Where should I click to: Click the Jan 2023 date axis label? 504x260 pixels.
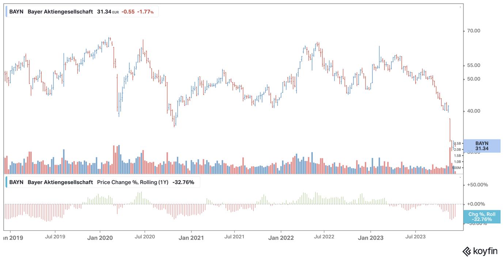[371, 238]
